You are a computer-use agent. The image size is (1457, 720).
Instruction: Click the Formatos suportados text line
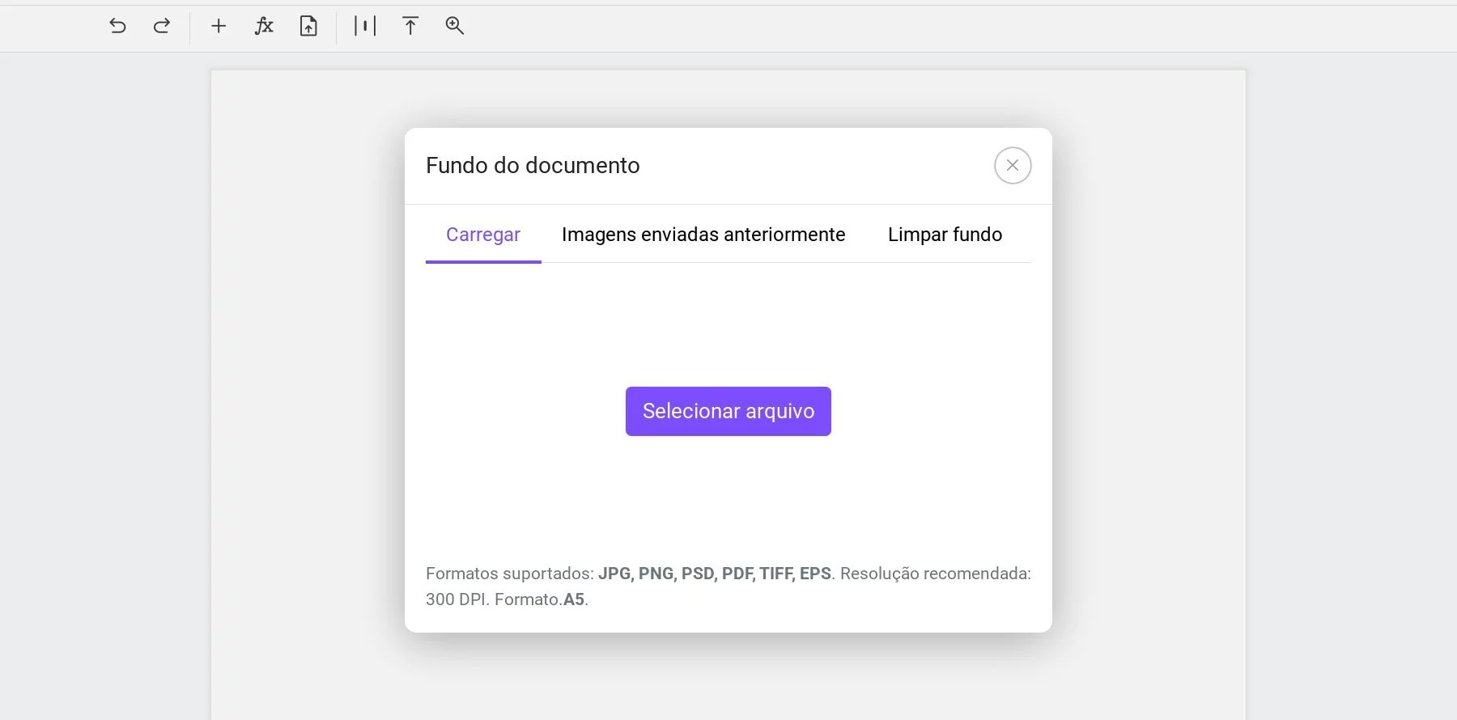pos(728,574)
